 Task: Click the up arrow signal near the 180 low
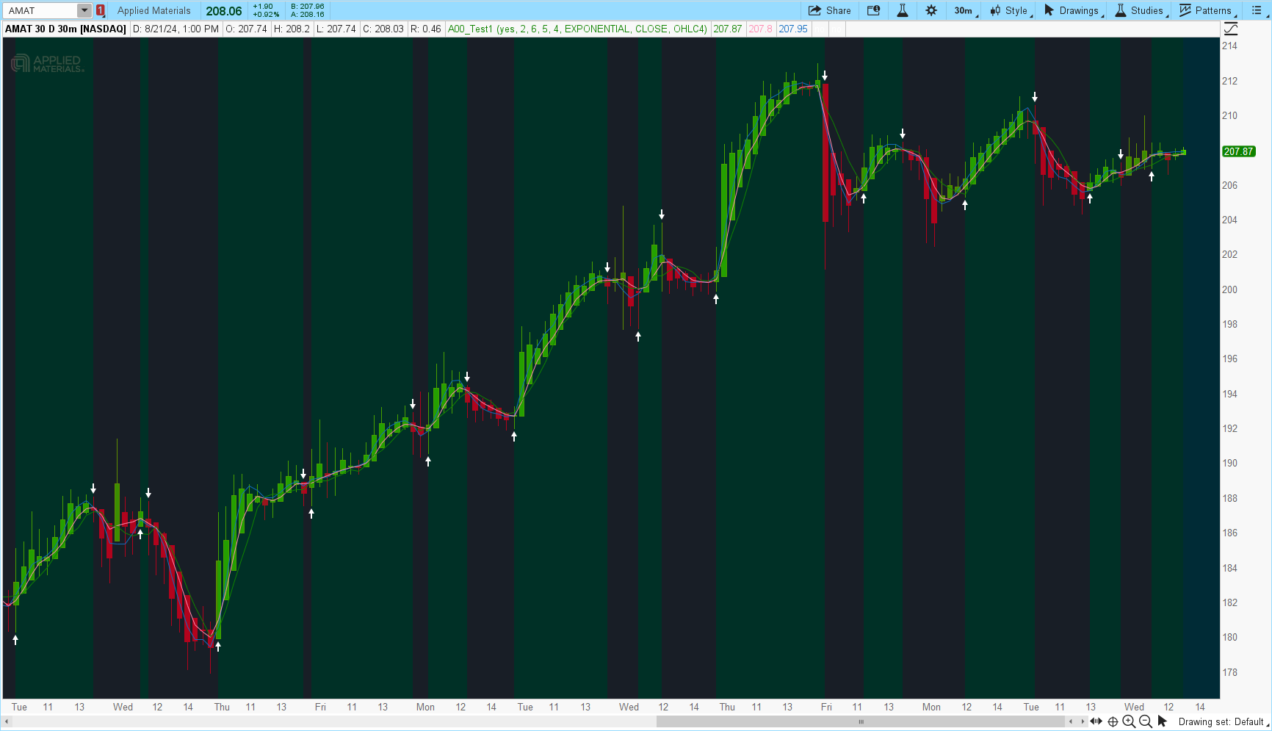218,647
